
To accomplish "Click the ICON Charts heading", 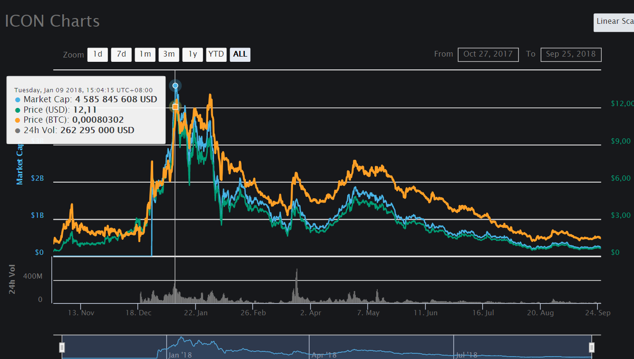I will 52,21.
